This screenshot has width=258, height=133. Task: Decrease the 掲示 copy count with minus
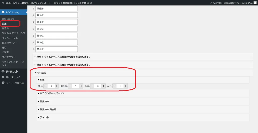[46, 86]
